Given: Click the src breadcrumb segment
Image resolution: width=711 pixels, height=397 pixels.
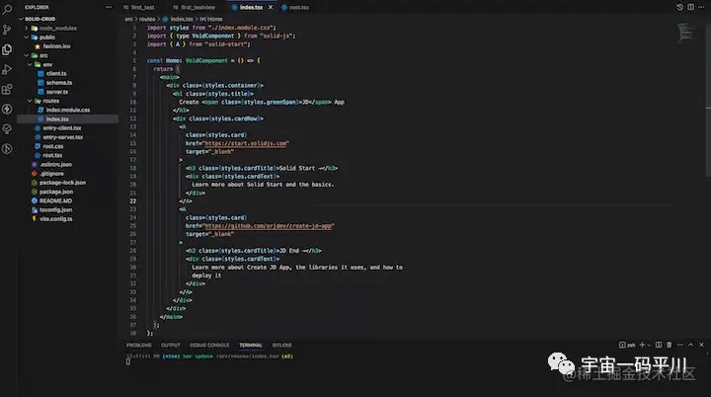Looking at the screenshot, I should coord(128,19).
